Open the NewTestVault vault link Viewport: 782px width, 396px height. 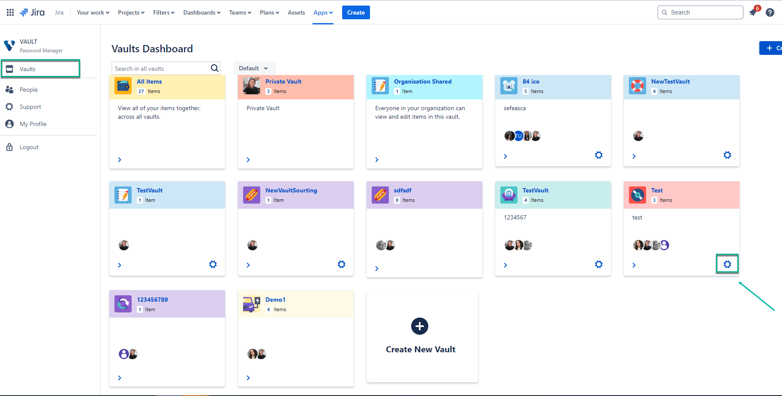(670, 81)
